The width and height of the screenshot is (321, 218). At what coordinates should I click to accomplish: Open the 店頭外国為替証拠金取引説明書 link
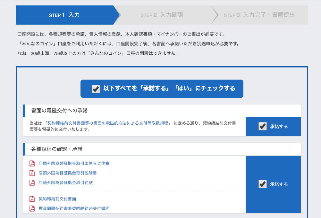coord(67,173)
